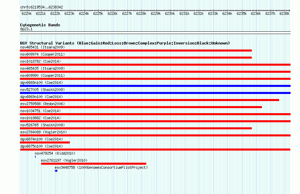This screenshot has height=194, width=300.
Task: Open nsv1034751 (Coe2014) label
Action: 40,111
